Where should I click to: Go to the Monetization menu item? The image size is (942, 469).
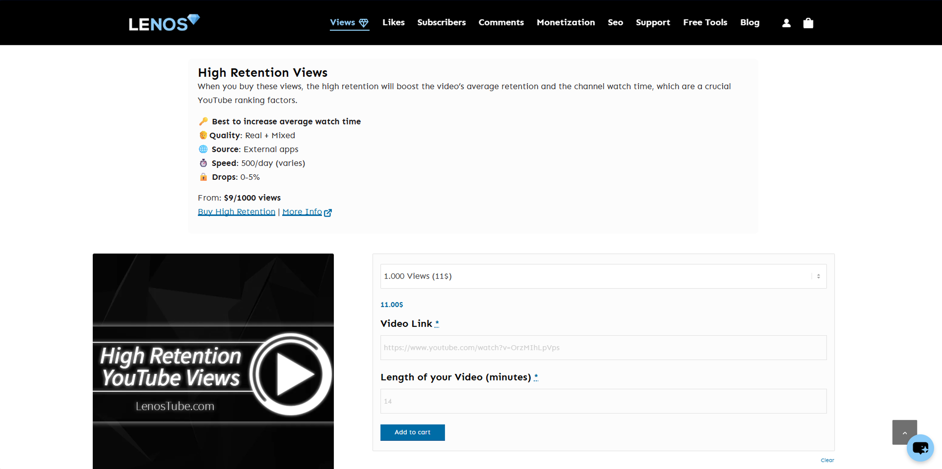[x=565, y=22]
